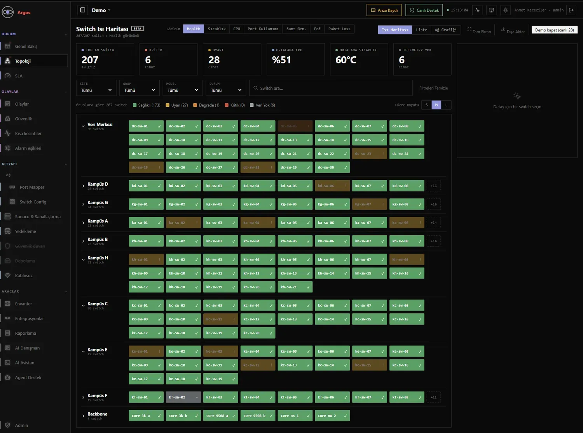The width and height of the screenshot is (583, 433).
Task: Click the logout icon beside admin
Action: 571,10
